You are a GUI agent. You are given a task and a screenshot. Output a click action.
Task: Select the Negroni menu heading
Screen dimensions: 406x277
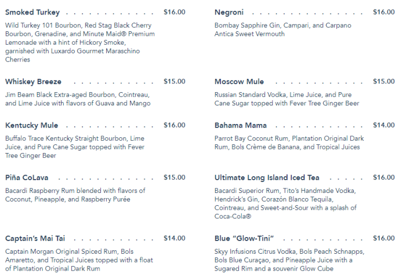(229, 12)
